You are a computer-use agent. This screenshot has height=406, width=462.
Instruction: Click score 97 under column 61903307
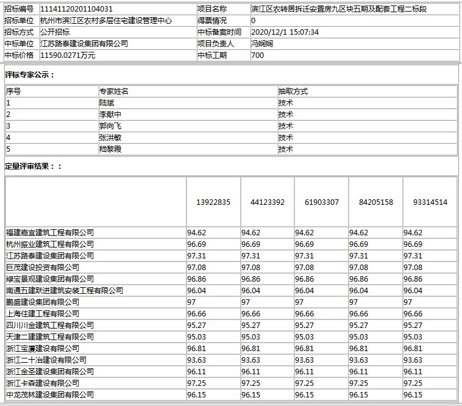pos(299,302)
